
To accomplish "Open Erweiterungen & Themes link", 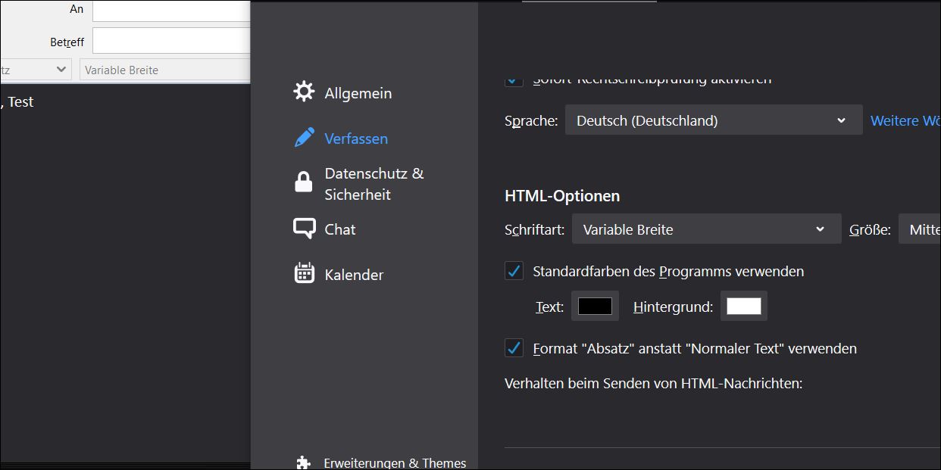I will coord(395,463).
